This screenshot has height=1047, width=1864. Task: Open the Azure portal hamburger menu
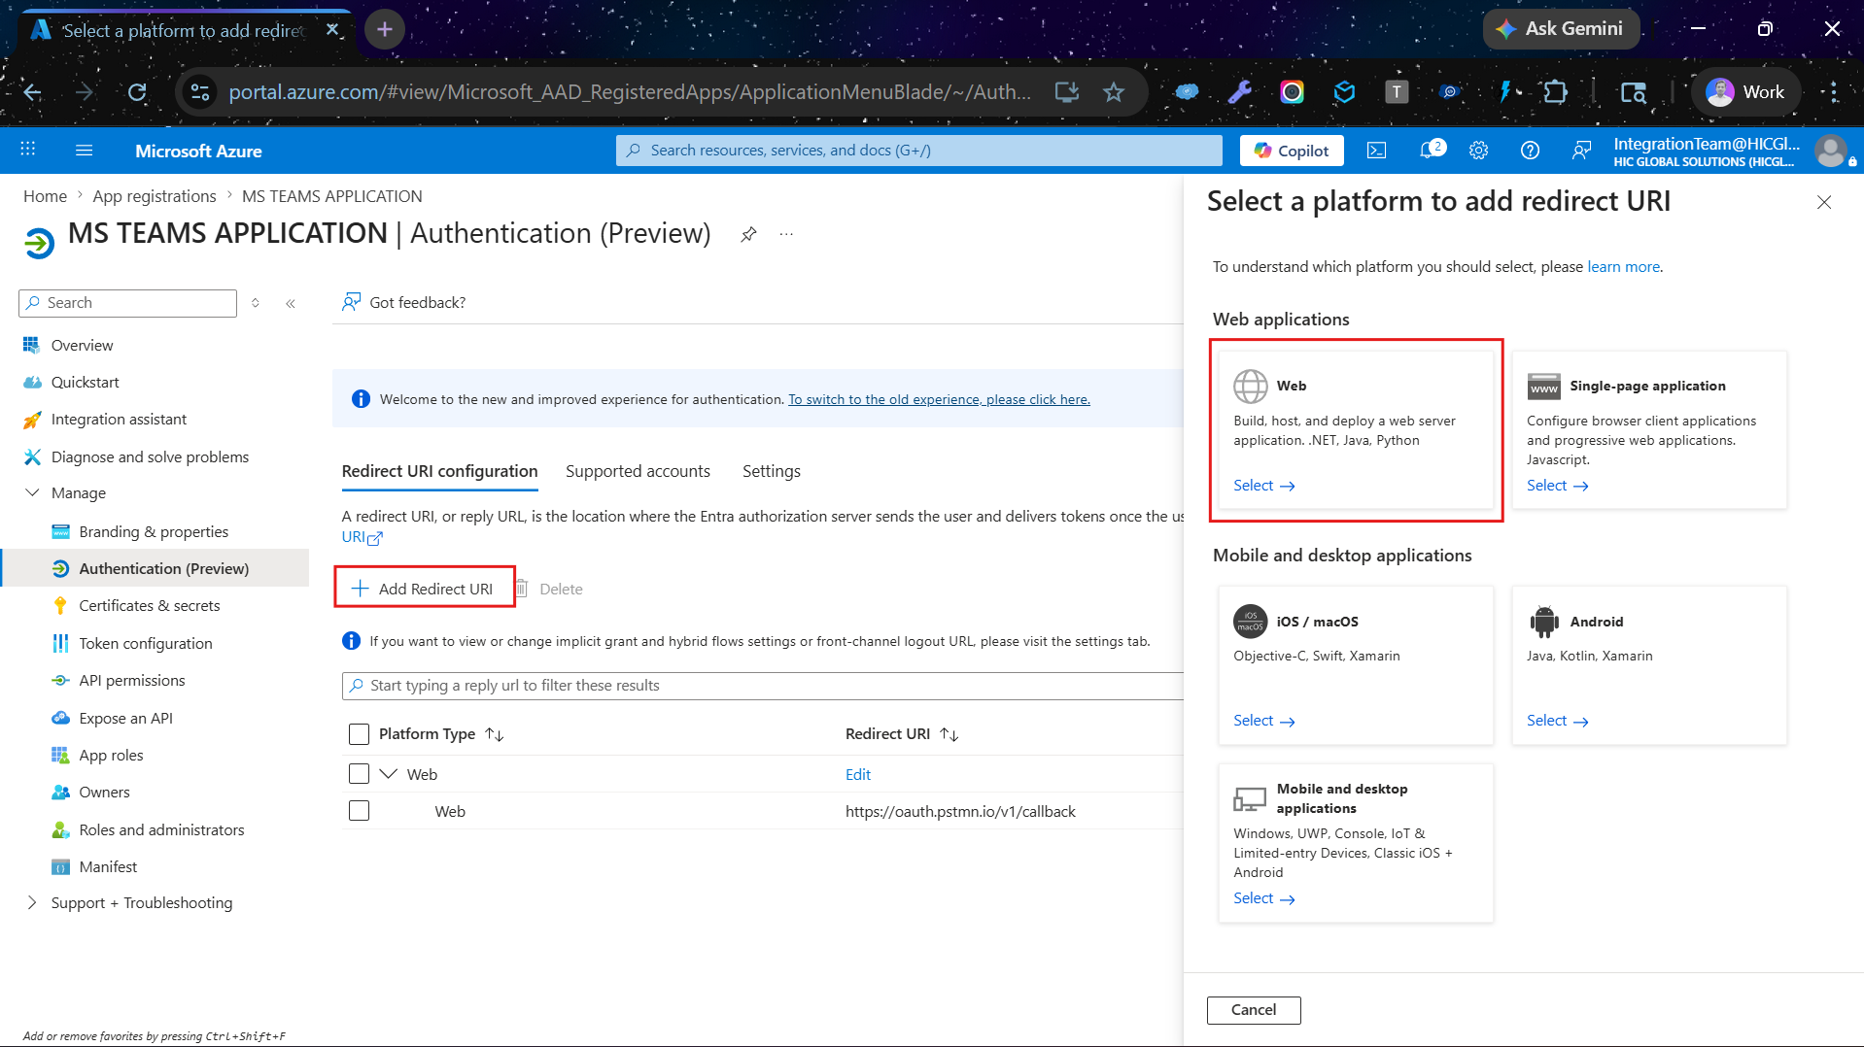click(85, 151)
